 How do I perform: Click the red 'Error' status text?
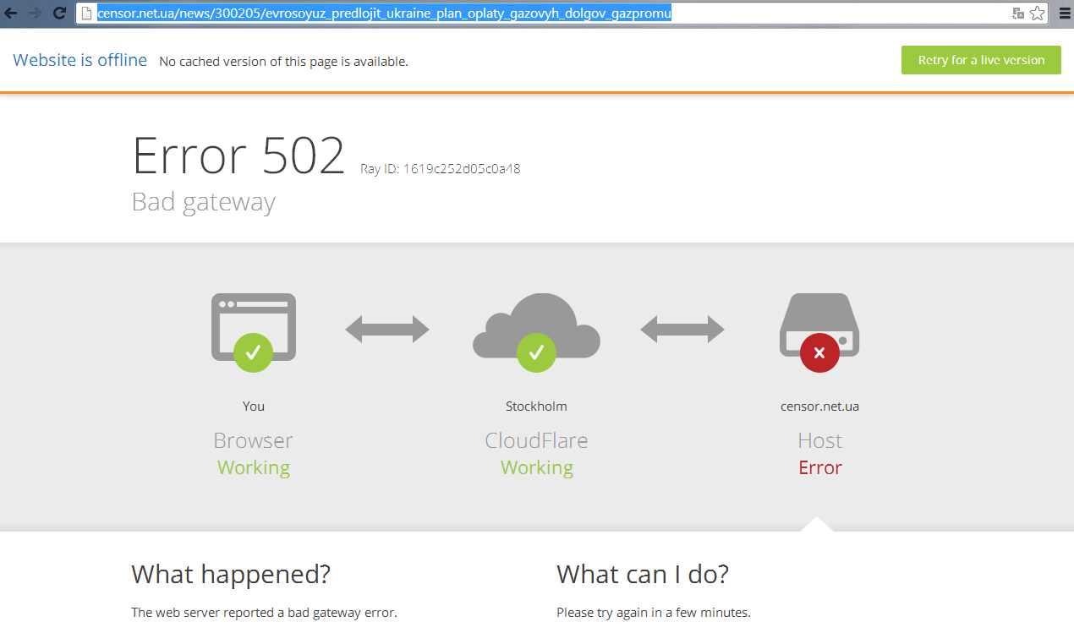819,467
